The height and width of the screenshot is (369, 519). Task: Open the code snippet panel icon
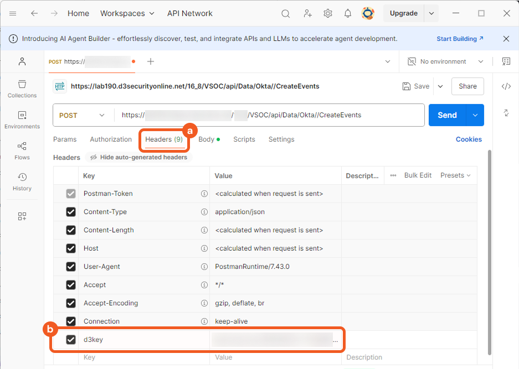(x=506, y=86)
